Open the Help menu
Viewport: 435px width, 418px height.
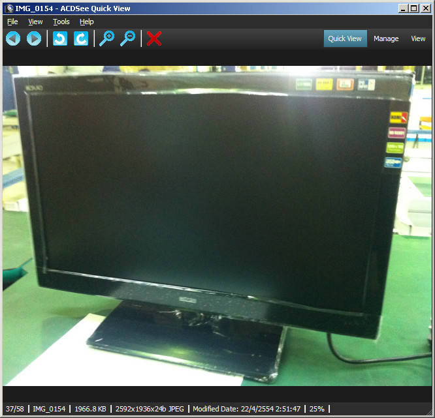click(x=86, y=22)
